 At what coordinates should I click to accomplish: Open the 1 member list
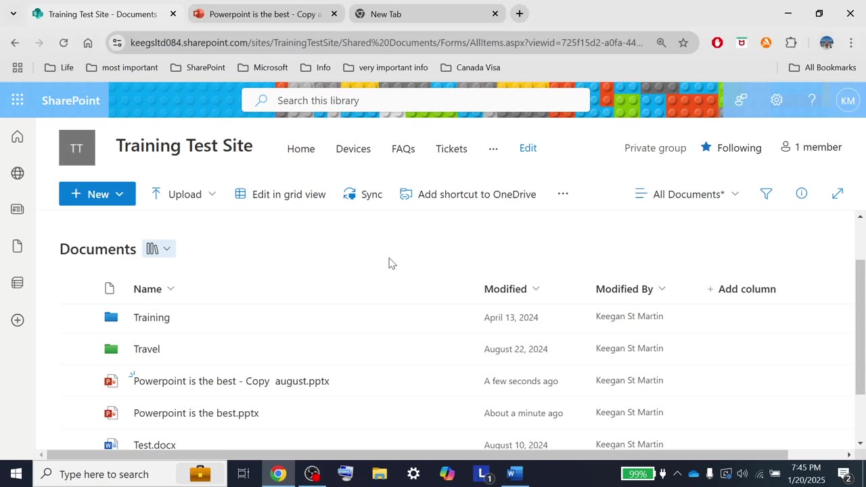coord(811,147)
